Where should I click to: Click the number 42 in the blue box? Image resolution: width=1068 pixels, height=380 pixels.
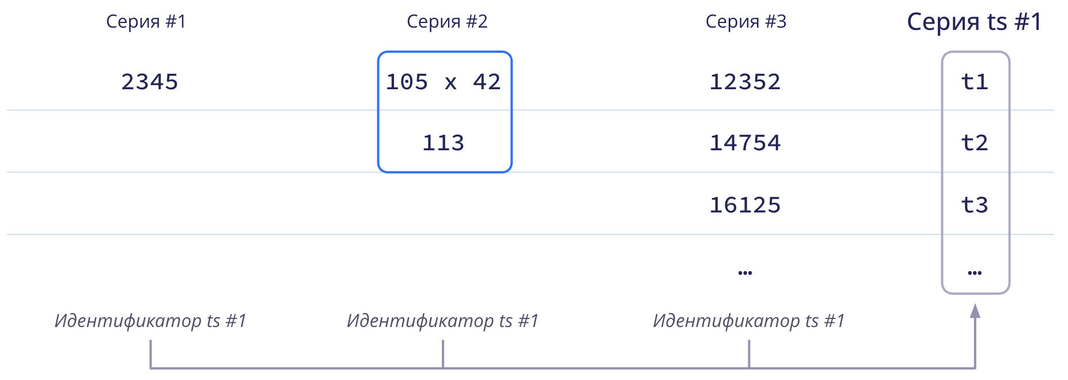click(x=487, y=82)
